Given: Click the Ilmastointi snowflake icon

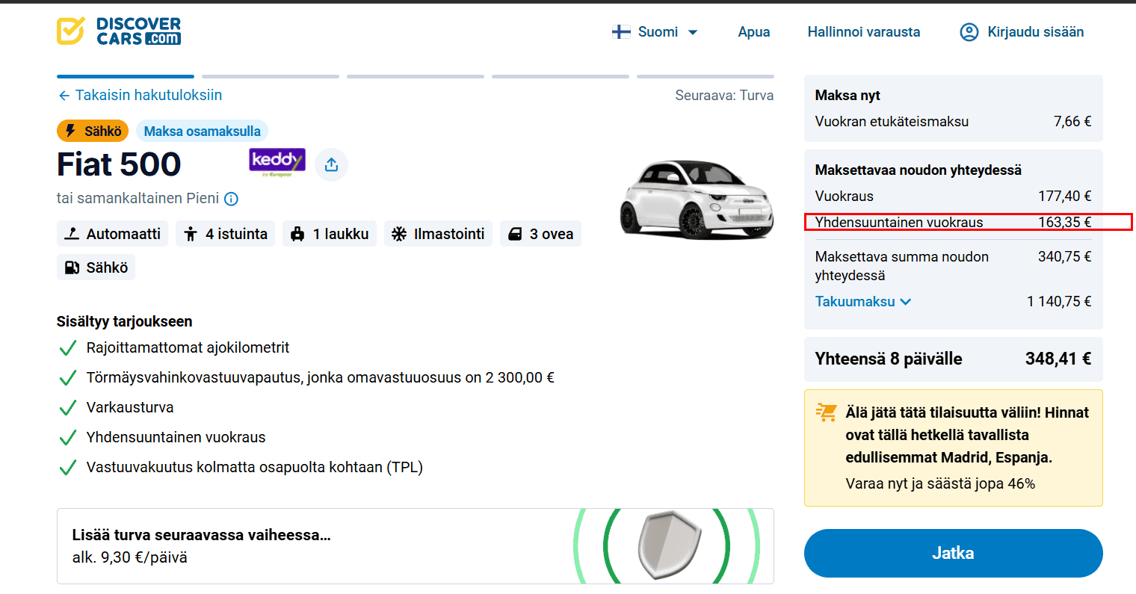Looking at the screenshot, I should coord(399,234).
